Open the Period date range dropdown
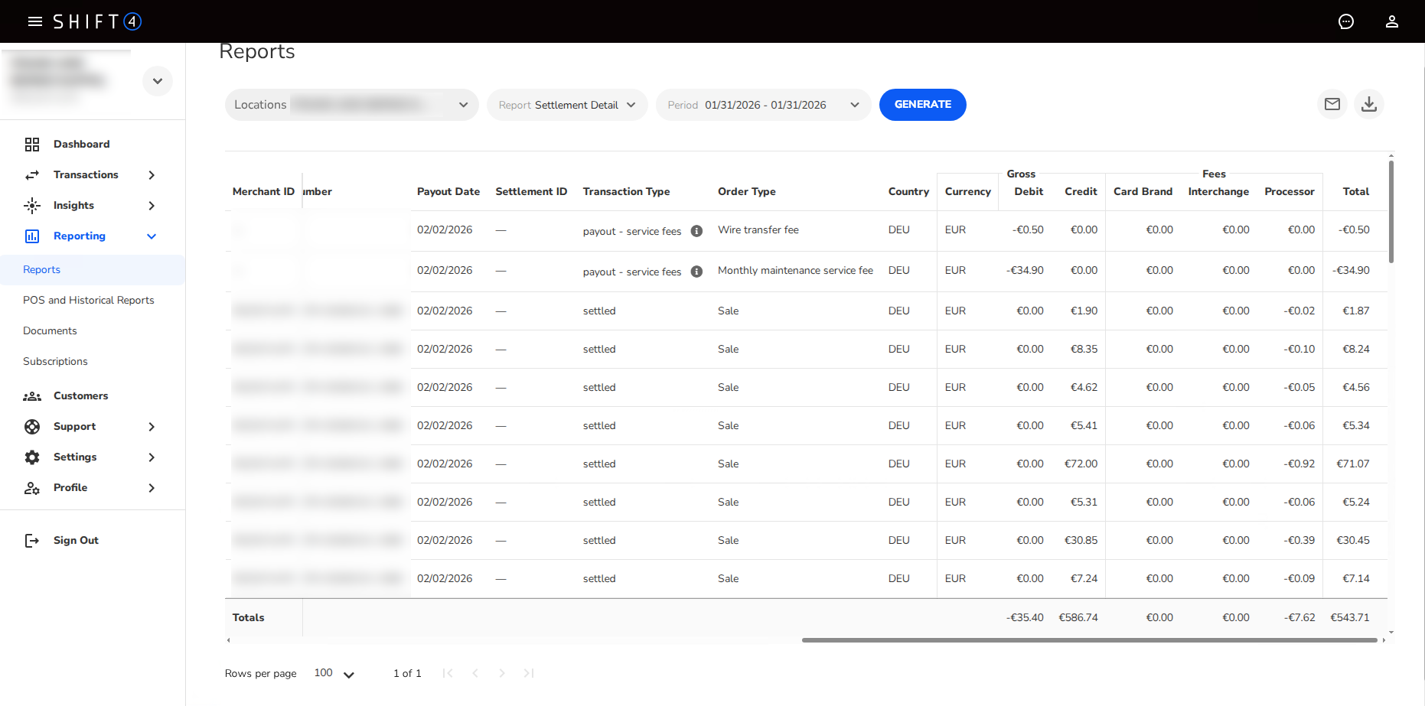1425x706 pixels. [x=763, y=105]
